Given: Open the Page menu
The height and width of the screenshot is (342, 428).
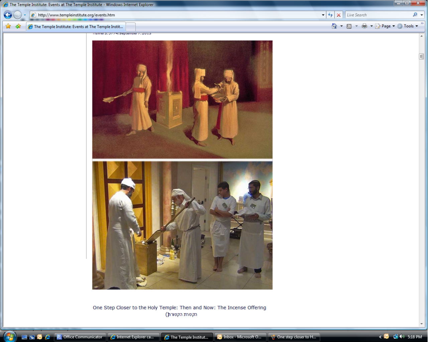Looking at the screenshot, I should [x=385, y=26].
